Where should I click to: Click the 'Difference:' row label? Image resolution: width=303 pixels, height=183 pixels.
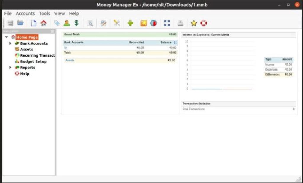click(273, 74)
